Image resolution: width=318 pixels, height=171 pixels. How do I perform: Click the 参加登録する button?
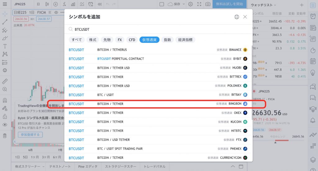point(30,134)
